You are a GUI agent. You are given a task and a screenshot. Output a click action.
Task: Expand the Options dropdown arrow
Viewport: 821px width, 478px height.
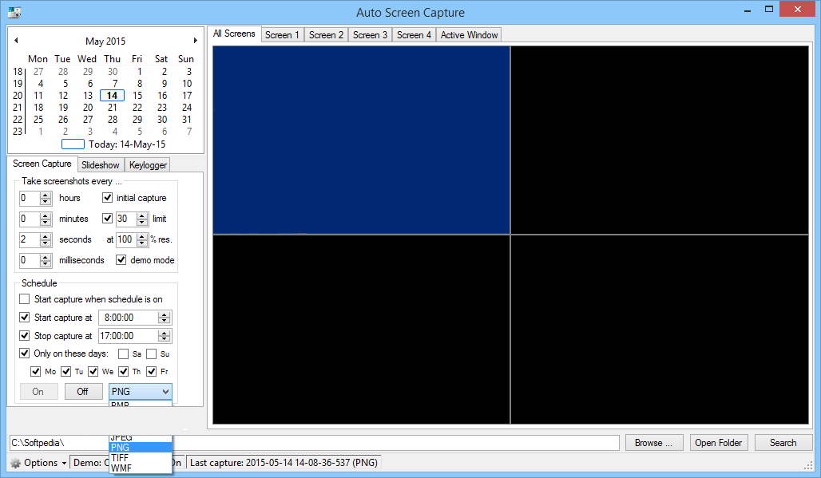pyautogui.click(x=64, y=464)
